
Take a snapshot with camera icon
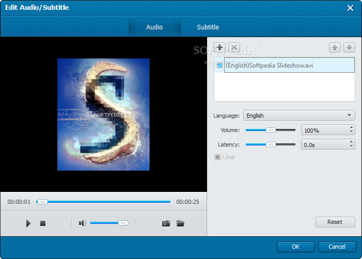point(166,223)
